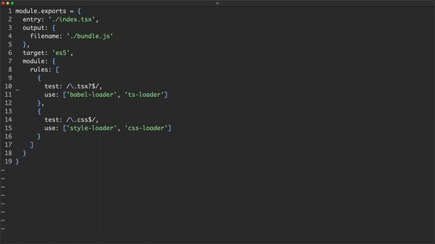Click the 'use:' key on line 11
The height and width of the screenshot is (244, 435).
pos(52,95)
